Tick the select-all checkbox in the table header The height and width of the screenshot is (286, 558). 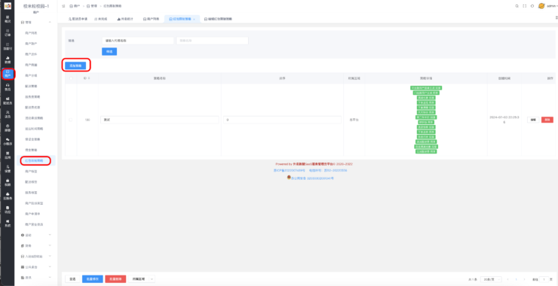tap(71, 78)
